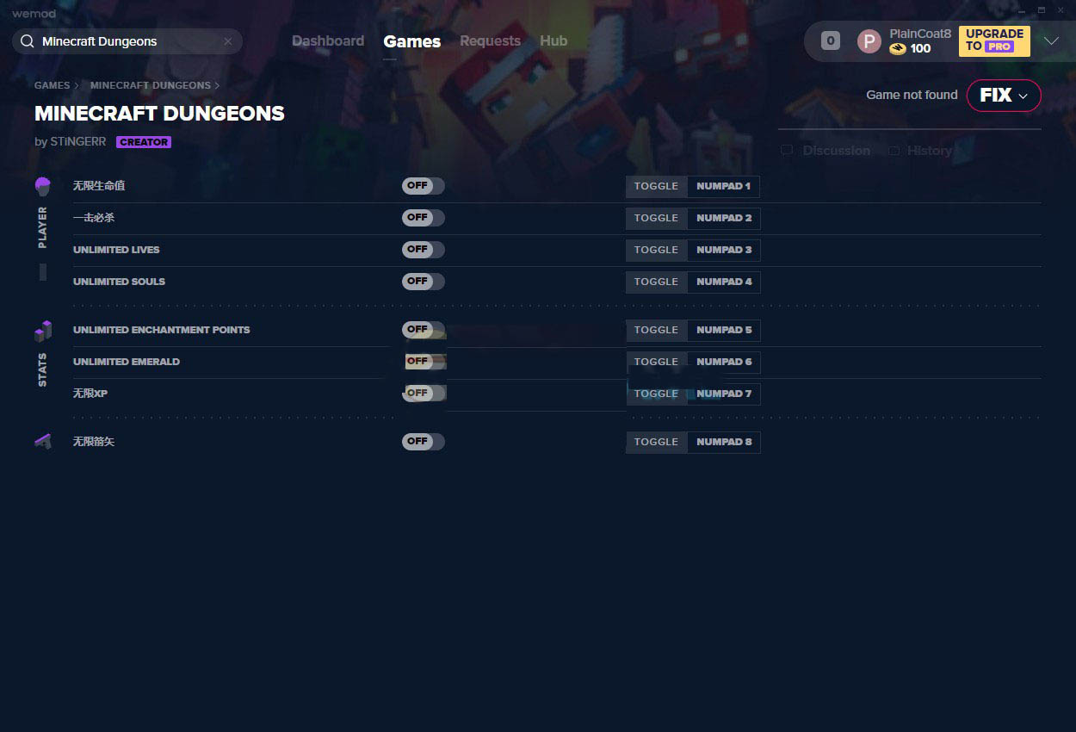Viewport: 1076px width, 732px height.
Task: Change the NUMPAD 2 hotkey binding
Action: (724, 218)
